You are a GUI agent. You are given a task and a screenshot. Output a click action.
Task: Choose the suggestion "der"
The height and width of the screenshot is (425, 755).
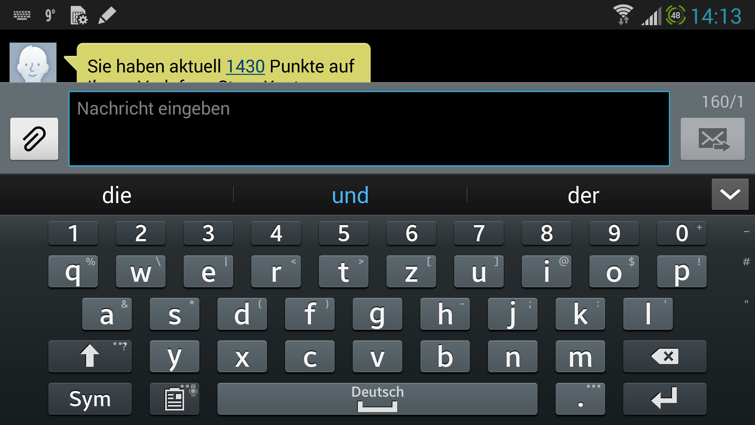[x=584, y=195]
